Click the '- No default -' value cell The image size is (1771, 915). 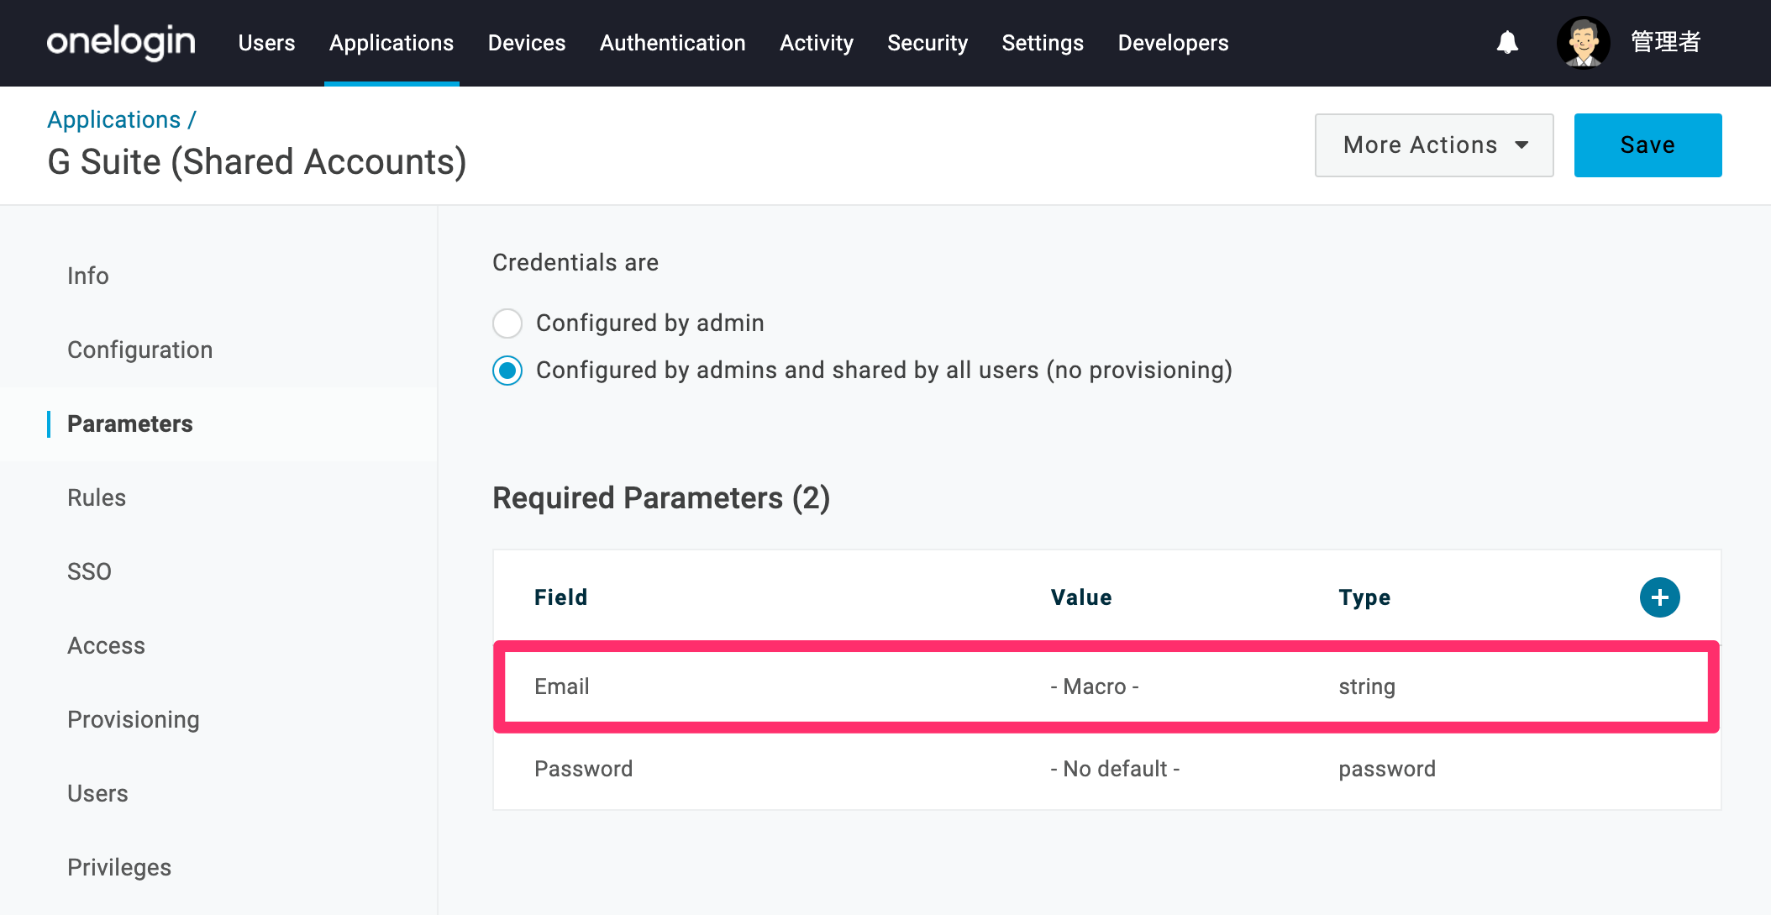pyautogui.click(x=1115, y=769)
